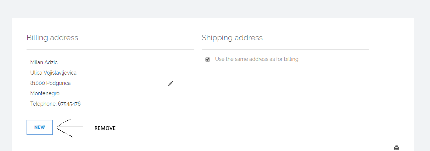430x151 pixels.
Task: Click the Billing address heading
Action: (52, 38)
